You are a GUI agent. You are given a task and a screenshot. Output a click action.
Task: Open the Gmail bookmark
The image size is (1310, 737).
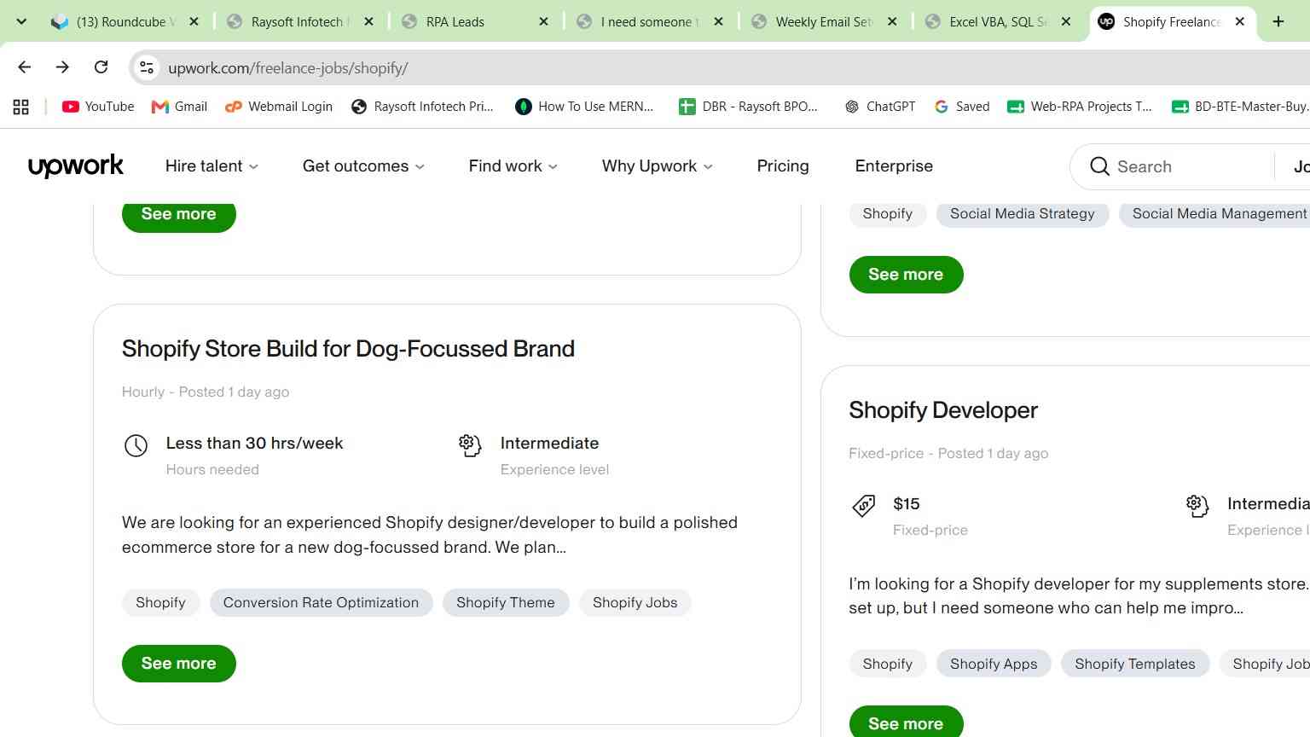(179, 107)
